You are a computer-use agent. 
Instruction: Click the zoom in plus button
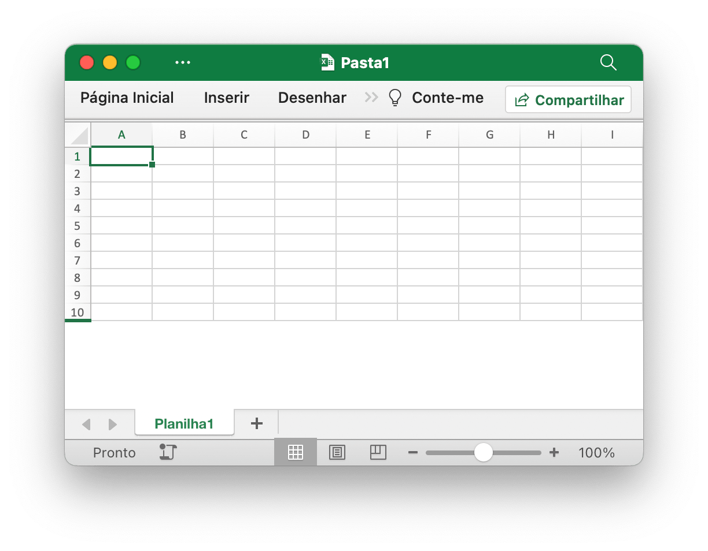pos(554,452)
